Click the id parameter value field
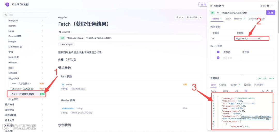 tap(252, 38)
